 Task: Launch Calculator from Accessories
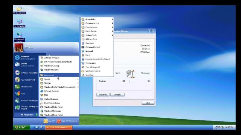(x=97, y=43)
